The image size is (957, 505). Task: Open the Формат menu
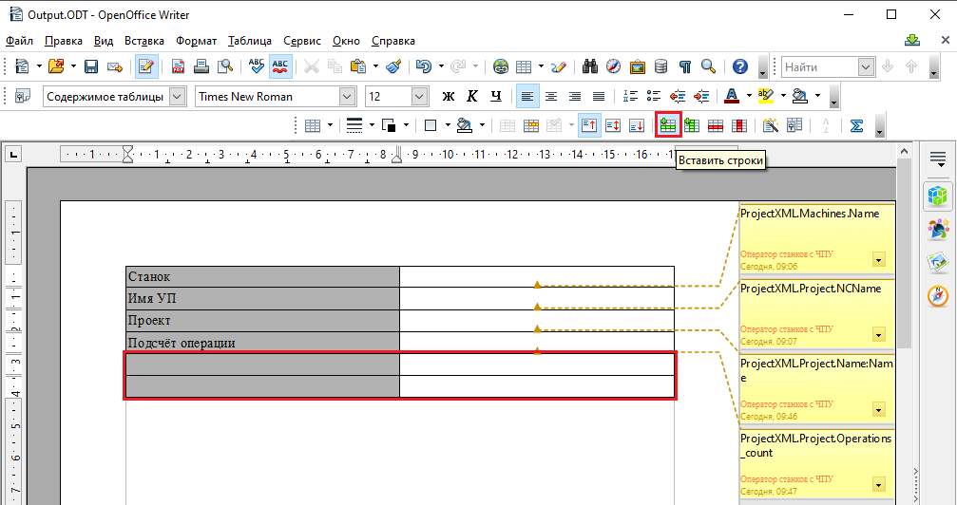click(196, 41)
